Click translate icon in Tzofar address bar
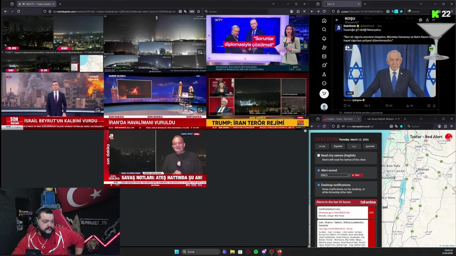 pyautogui.click(x=396, y=126)
